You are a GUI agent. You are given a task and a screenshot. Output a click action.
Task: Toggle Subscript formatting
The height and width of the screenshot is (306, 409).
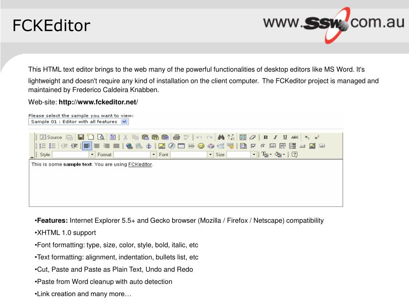(x=307, y=137)
